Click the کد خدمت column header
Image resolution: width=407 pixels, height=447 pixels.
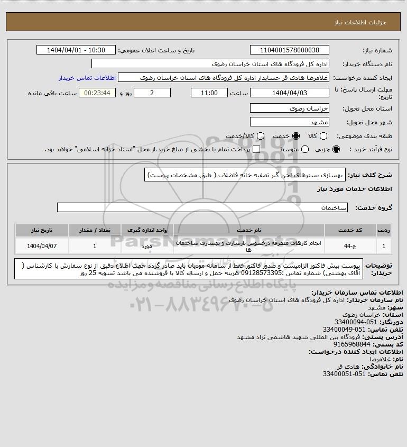point(350,230)
